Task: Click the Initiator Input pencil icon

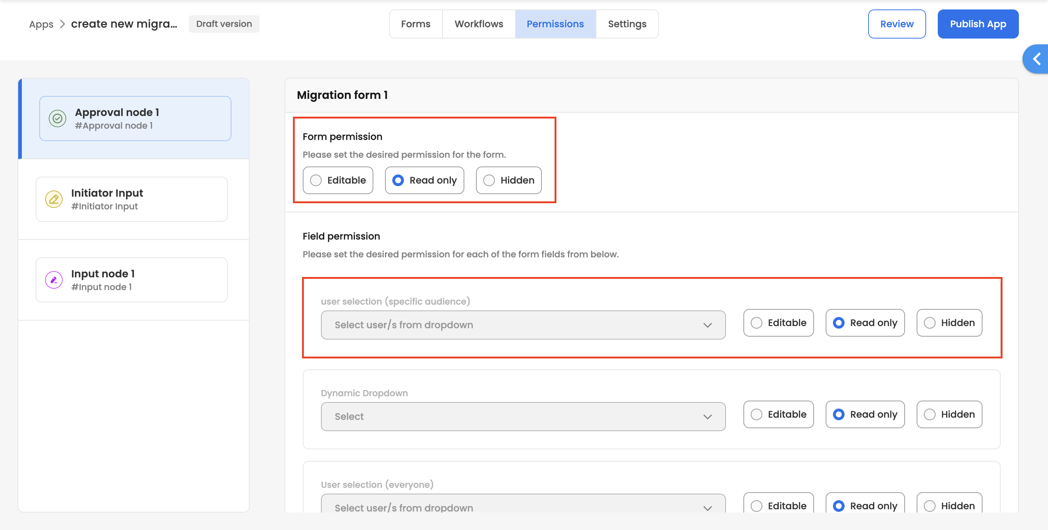Action: point(54,199)
